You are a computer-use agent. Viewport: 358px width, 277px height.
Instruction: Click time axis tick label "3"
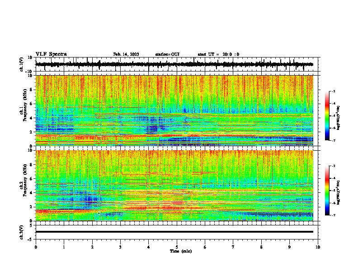120,247
